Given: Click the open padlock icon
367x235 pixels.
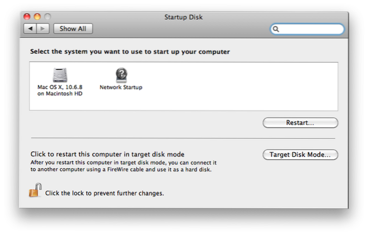Looking at the screenshot, I should point(35,191).
